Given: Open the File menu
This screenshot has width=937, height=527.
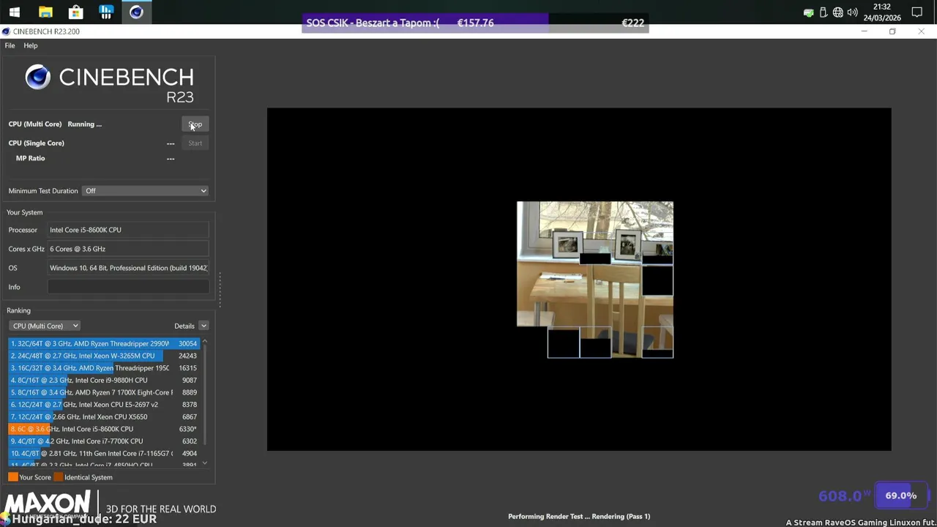Looking at the screenshot, I should tap(10, 45).
